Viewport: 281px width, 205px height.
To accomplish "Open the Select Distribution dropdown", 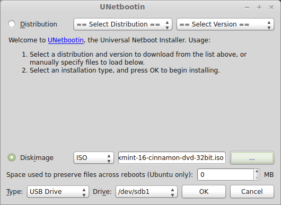I will [123, 24].
